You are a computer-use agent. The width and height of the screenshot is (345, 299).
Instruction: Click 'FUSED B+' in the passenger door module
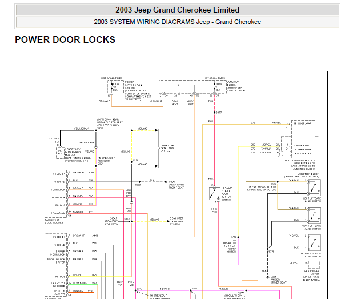[x=59, y=174]
